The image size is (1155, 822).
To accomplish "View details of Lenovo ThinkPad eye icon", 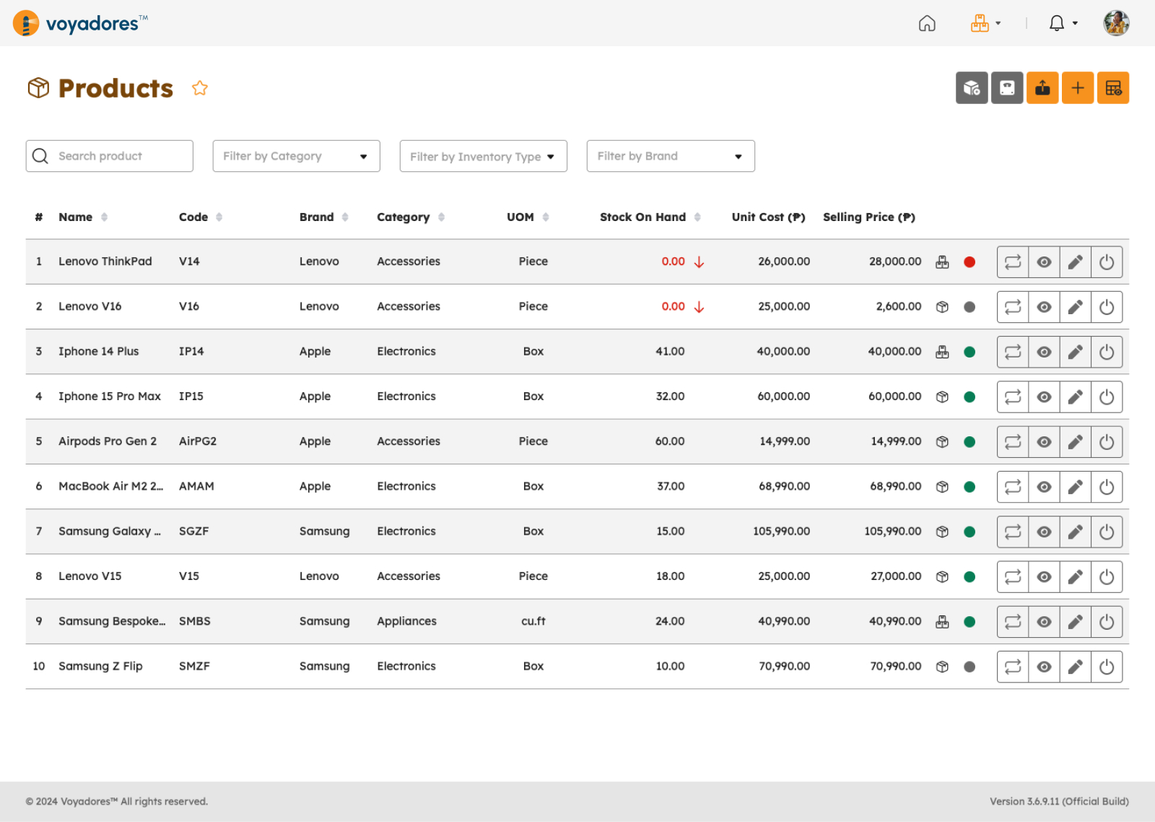I will click(1044, 262).
